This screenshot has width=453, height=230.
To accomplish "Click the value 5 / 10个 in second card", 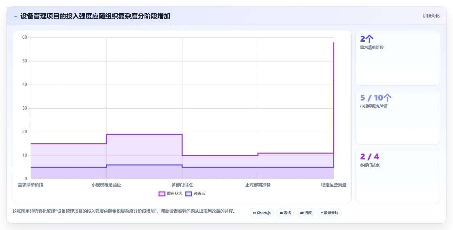I will (x=376, y=98).
